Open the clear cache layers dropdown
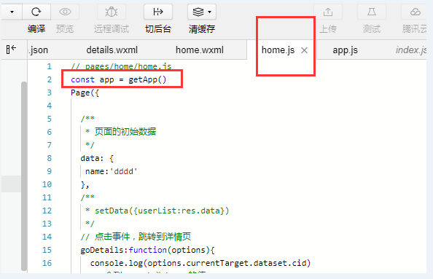The width and height of the screenshot is (433, 279). point(202,12)
